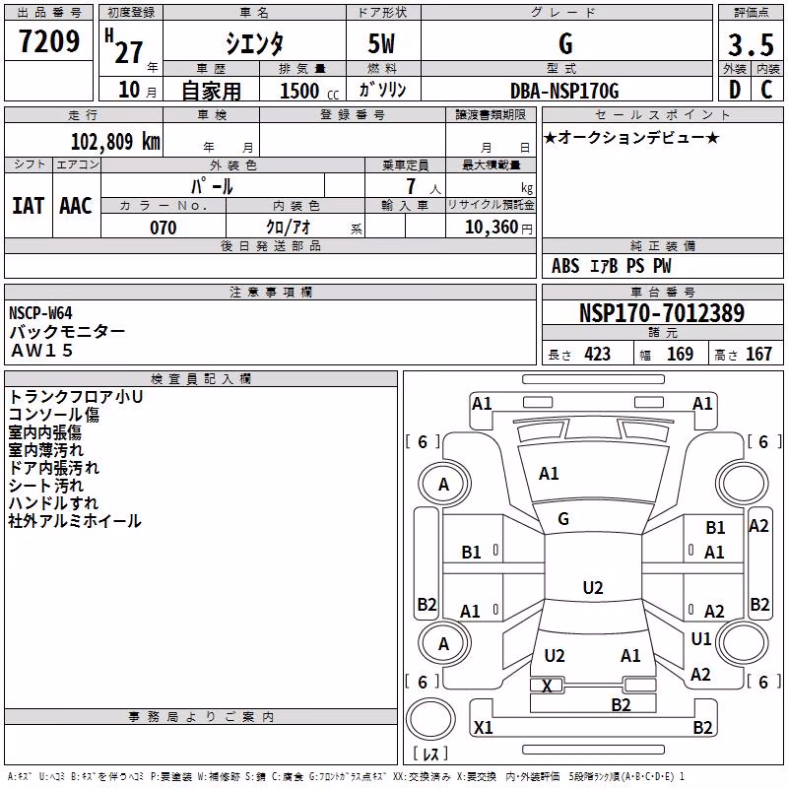Click vehicle history value 自家用
This screenshot has height=788, width=788.
tap(211, 91)
